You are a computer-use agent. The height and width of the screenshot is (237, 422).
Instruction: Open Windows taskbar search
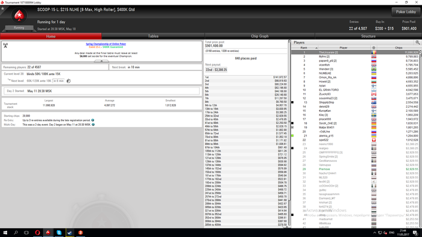click(16, 233)
